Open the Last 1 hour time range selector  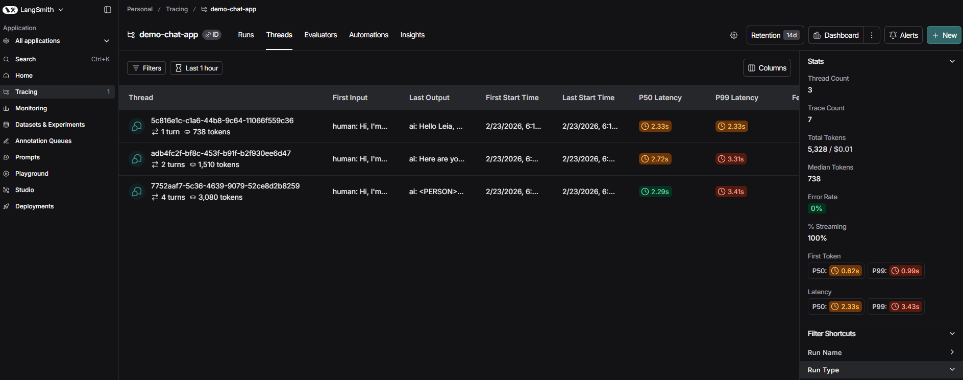coord(196,68)
